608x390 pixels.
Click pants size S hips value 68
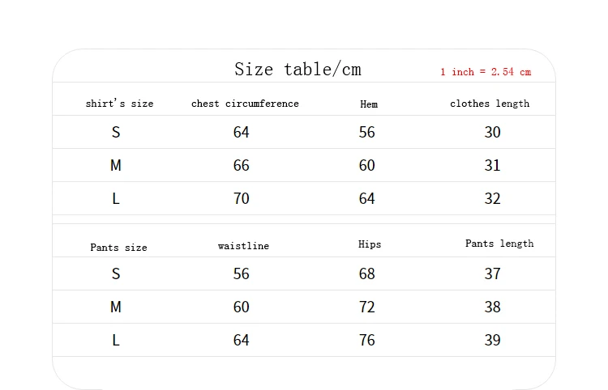(367, 274)
